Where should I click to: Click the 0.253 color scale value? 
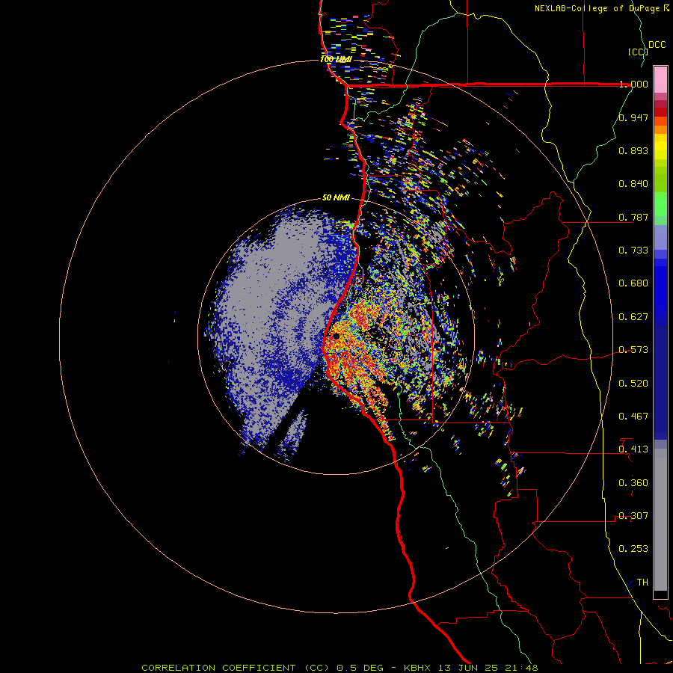(633, 549)
